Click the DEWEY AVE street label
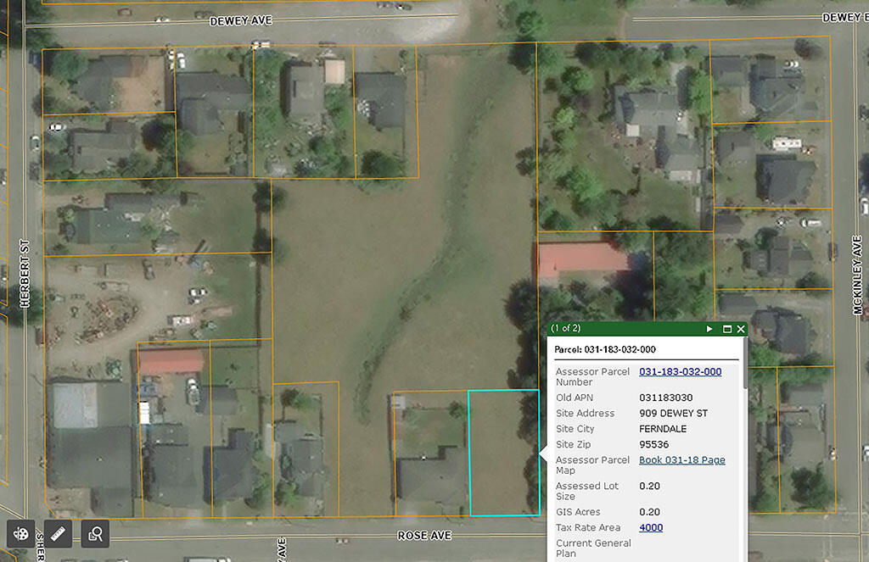The height and width of the screenshot is (562, 869). click(240, 21)
